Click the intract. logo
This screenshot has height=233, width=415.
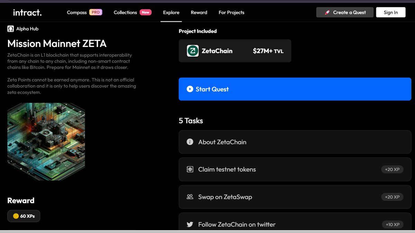(27, 12)
